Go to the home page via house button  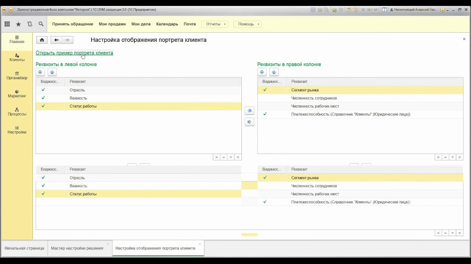coord(42,40)
